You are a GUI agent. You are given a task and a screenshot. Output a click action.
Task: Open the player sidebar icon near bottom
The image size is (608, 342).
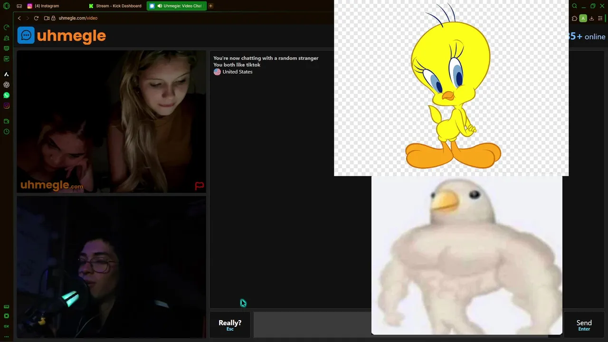pyautogui.click(x=7, y=307)
